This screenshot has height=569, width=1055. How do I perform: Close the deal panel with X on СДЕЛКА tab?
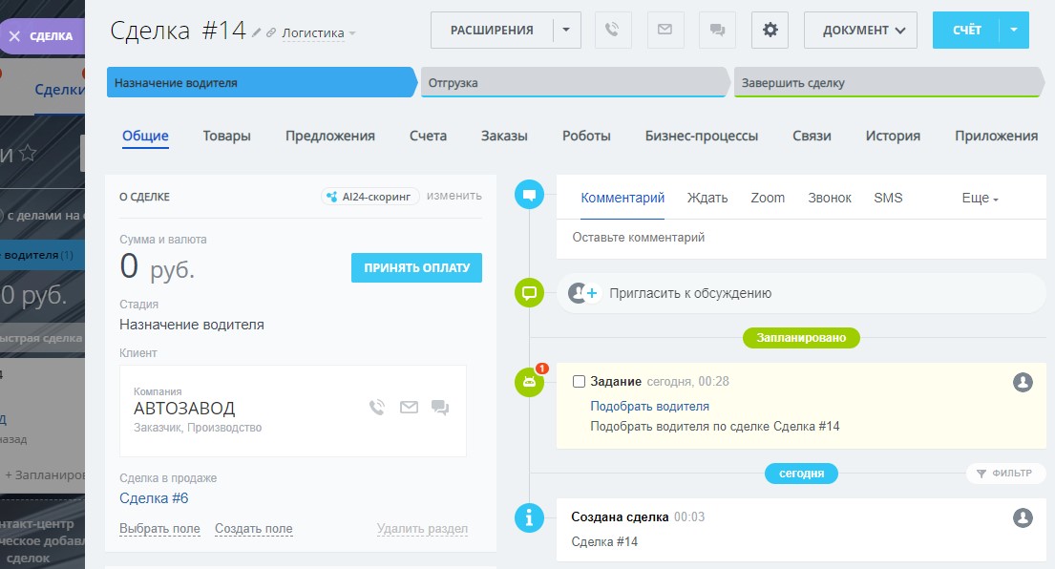pos(15,36)
